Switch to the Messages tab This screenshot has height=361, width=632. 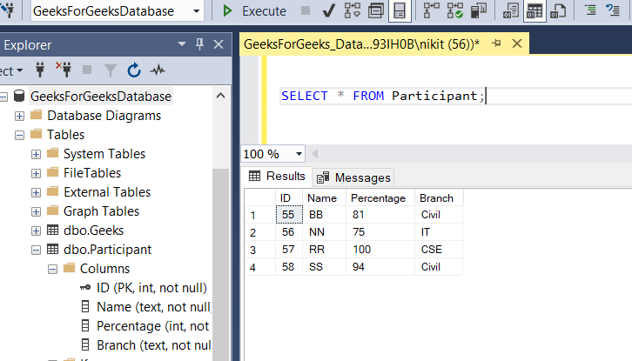point(353,177)
